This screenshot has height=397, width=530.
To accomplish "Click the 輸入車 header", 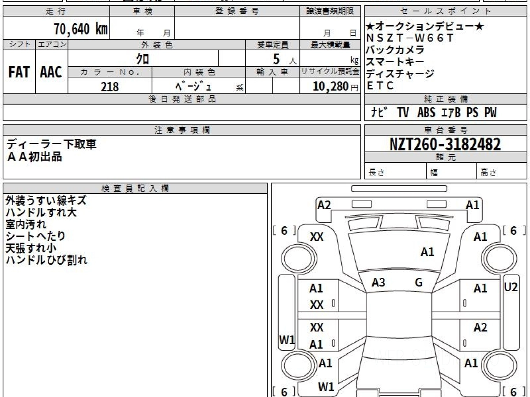I will tap(273, 71).
